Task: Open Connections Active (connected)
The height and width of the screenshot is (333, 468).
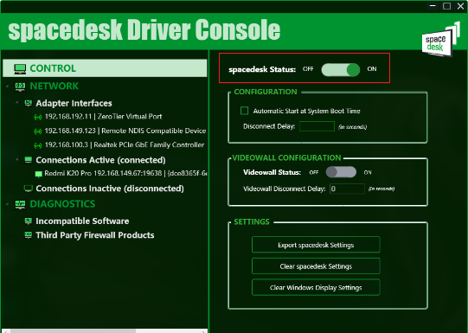Action: click(100, 160)
